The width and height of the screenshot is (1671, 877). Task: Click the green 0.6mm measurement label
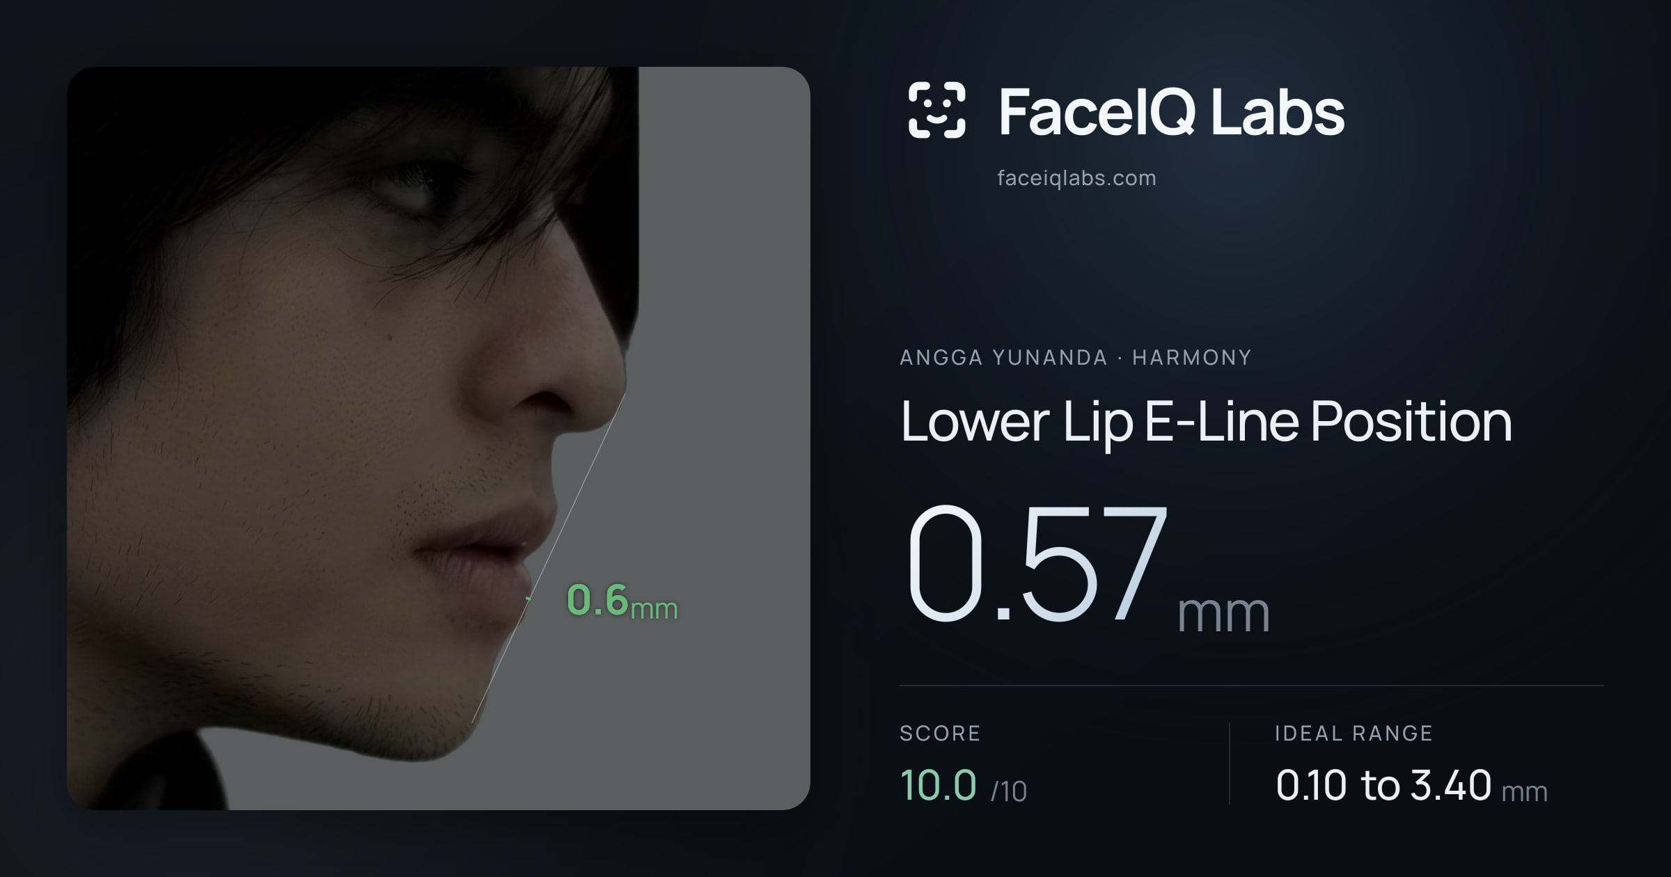click(x=622, y=601)
